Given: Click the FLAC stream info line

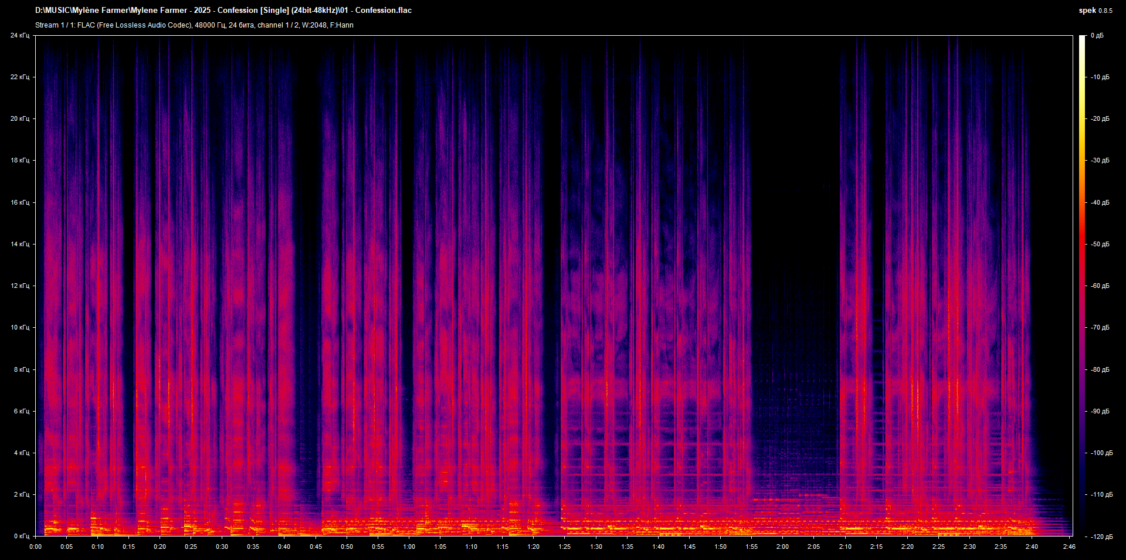Looking at the screenshot, I should [194, 25].
